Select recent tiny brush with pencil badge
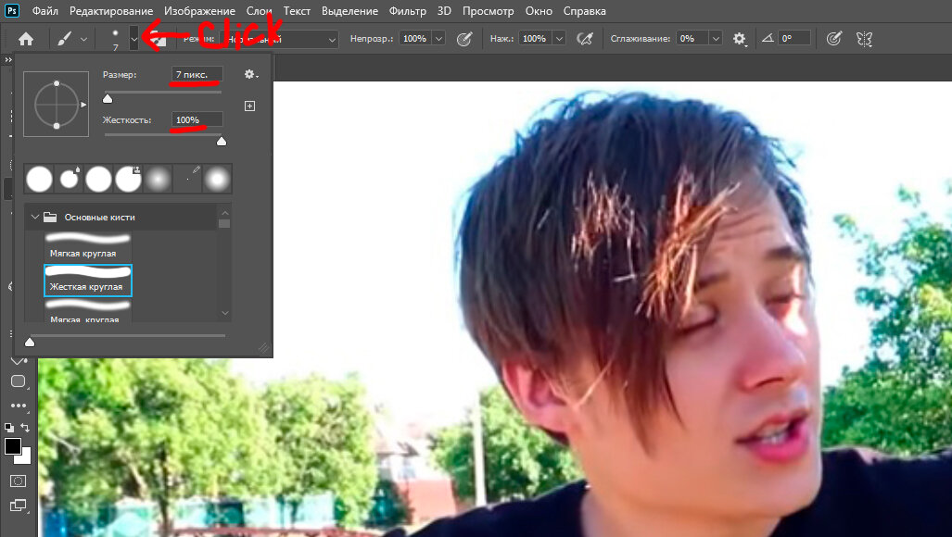952x537 pixels. [187, 180]
